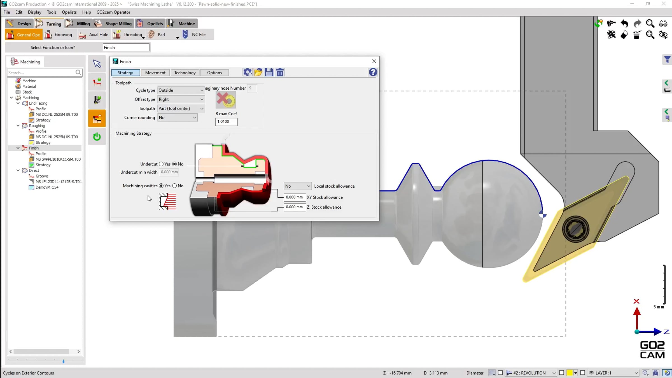
Task: Click the floppy disk save icon in Finish dialog
Action: tap(269, 72)
